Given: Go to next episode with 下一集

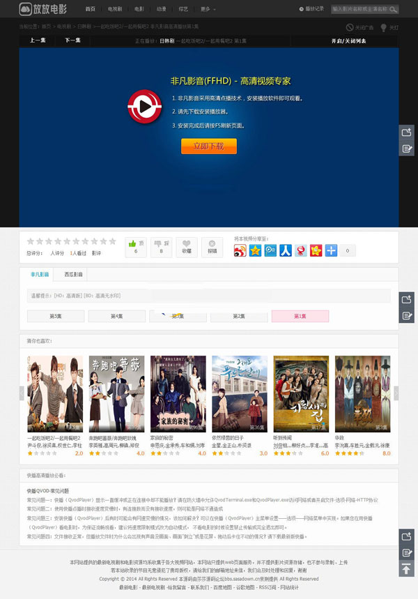Looking at the screenshot, I should click(x=72, y=40).
